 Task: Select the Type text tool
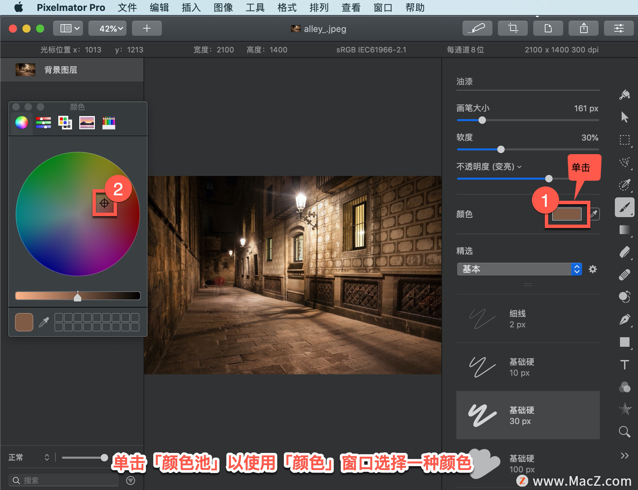coord(624,364)
